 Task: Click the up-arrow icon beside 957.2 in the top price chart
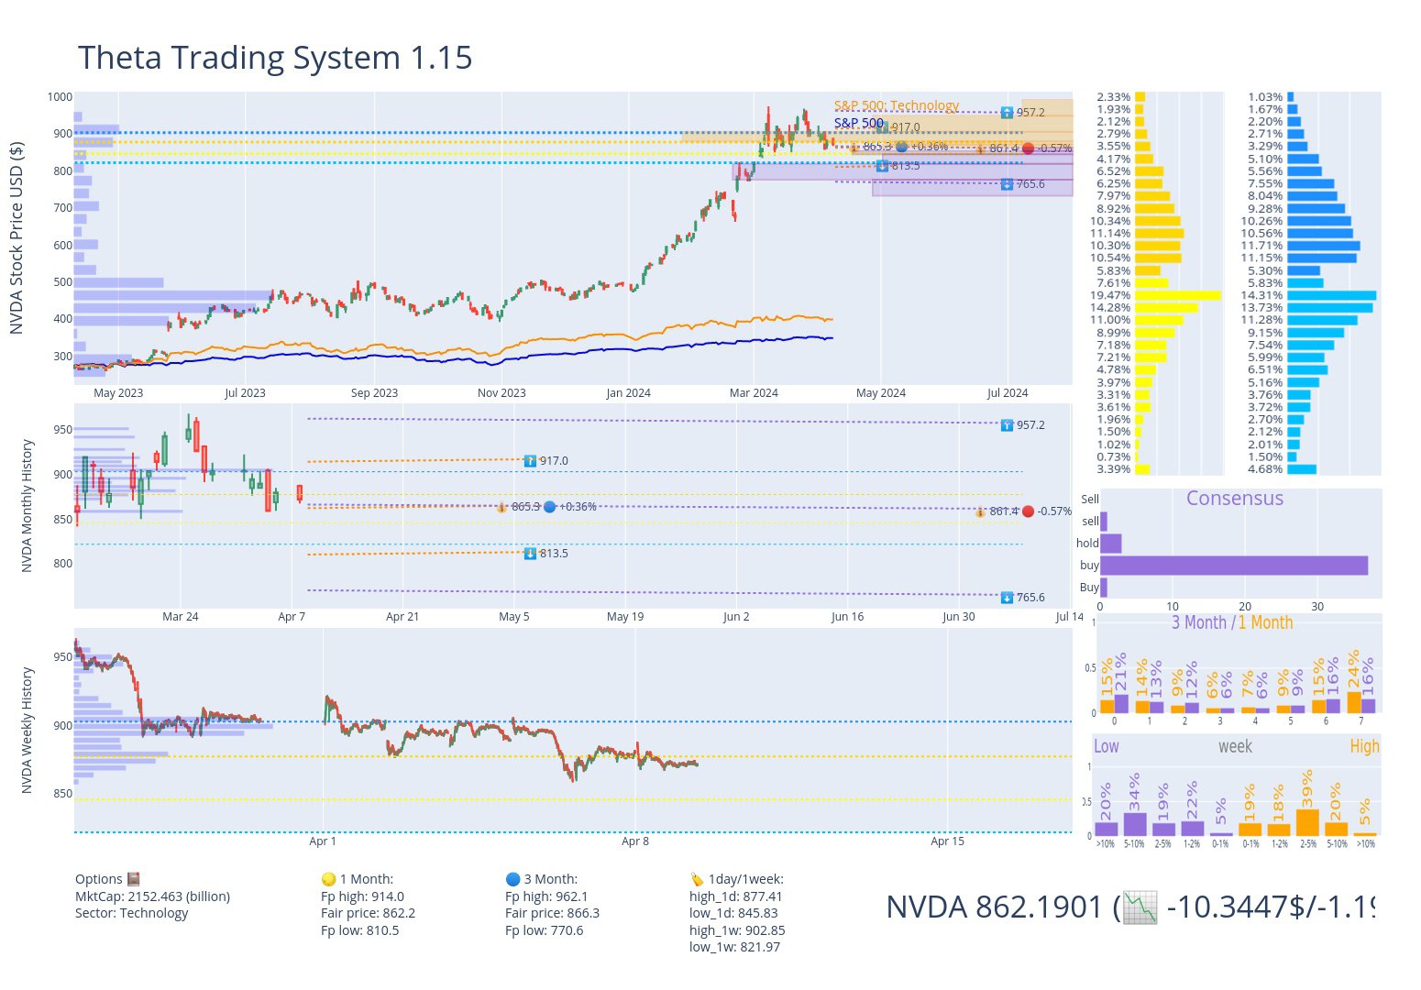(x=1007, y=113)
